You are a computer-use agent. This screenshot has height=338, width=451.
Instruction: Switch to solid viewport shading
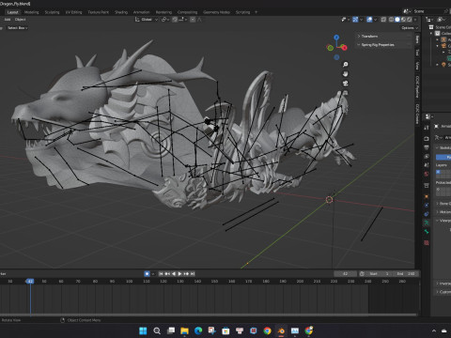pyautogui.click(x=397, y=20)
